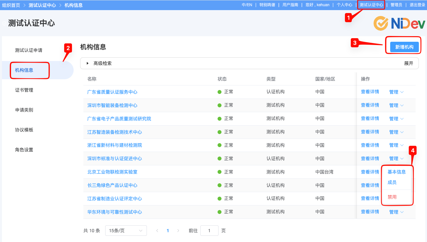Click 查看详情 for 江苏省制造业认证评定中心

tap(370, 198)
